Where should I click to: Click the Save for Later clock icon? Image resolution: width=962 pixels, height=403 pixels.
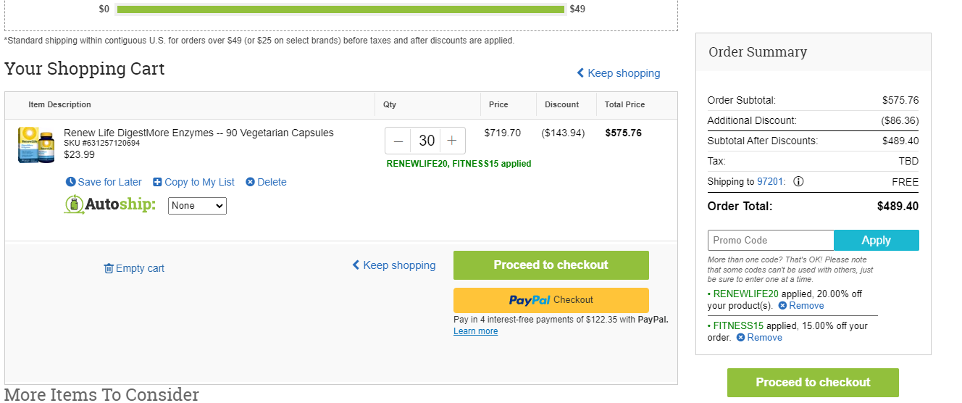(70, 182)
